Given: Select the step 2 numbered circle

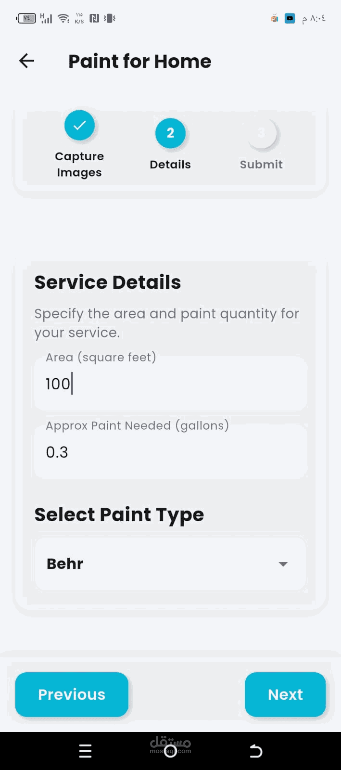Looking at the screenshot, I should (x=170, y=133).
